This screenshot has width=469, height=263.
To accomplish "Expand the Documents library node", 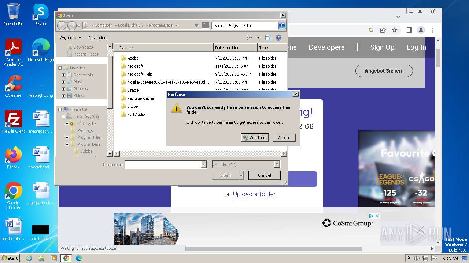I will pos(63,75).
